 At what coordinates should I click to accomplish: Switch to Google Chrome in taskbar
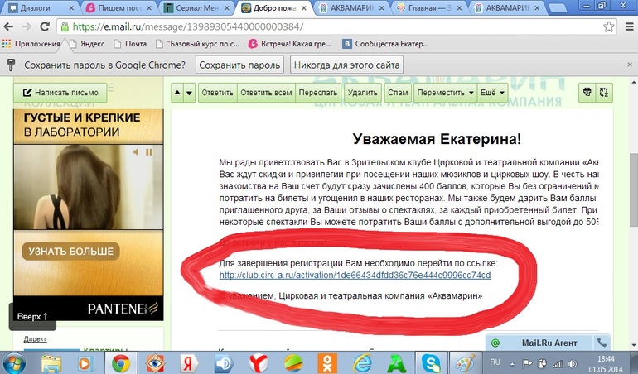point(121,363)
